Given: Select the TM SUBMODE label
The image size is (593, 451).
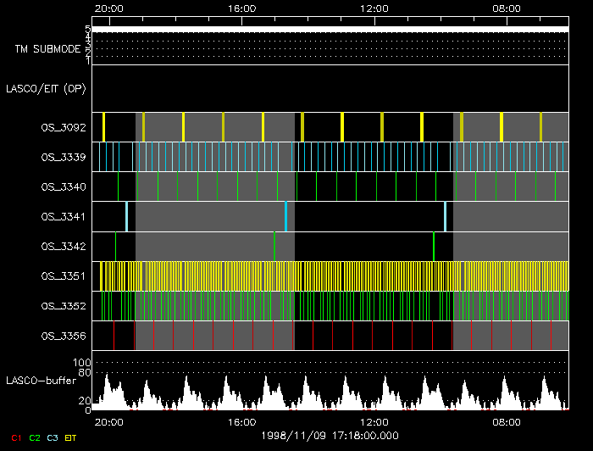Looking at the screenshot, I should (47, 49).
